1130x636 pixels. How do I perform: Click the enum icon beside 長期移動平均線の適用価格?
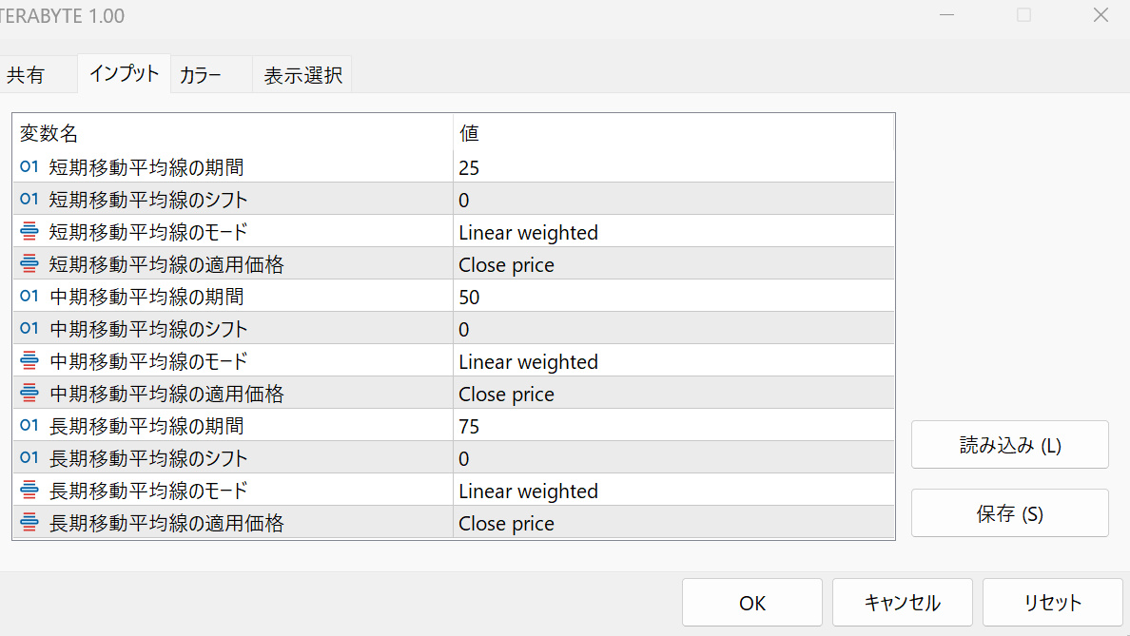(x=29, y=523)
